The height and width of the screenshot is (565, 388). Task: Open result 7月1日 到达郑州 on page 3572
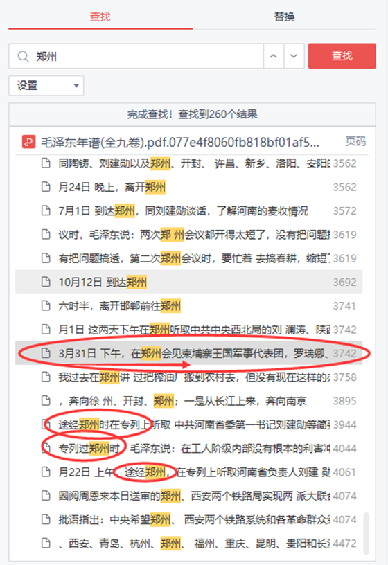point(188,210)
